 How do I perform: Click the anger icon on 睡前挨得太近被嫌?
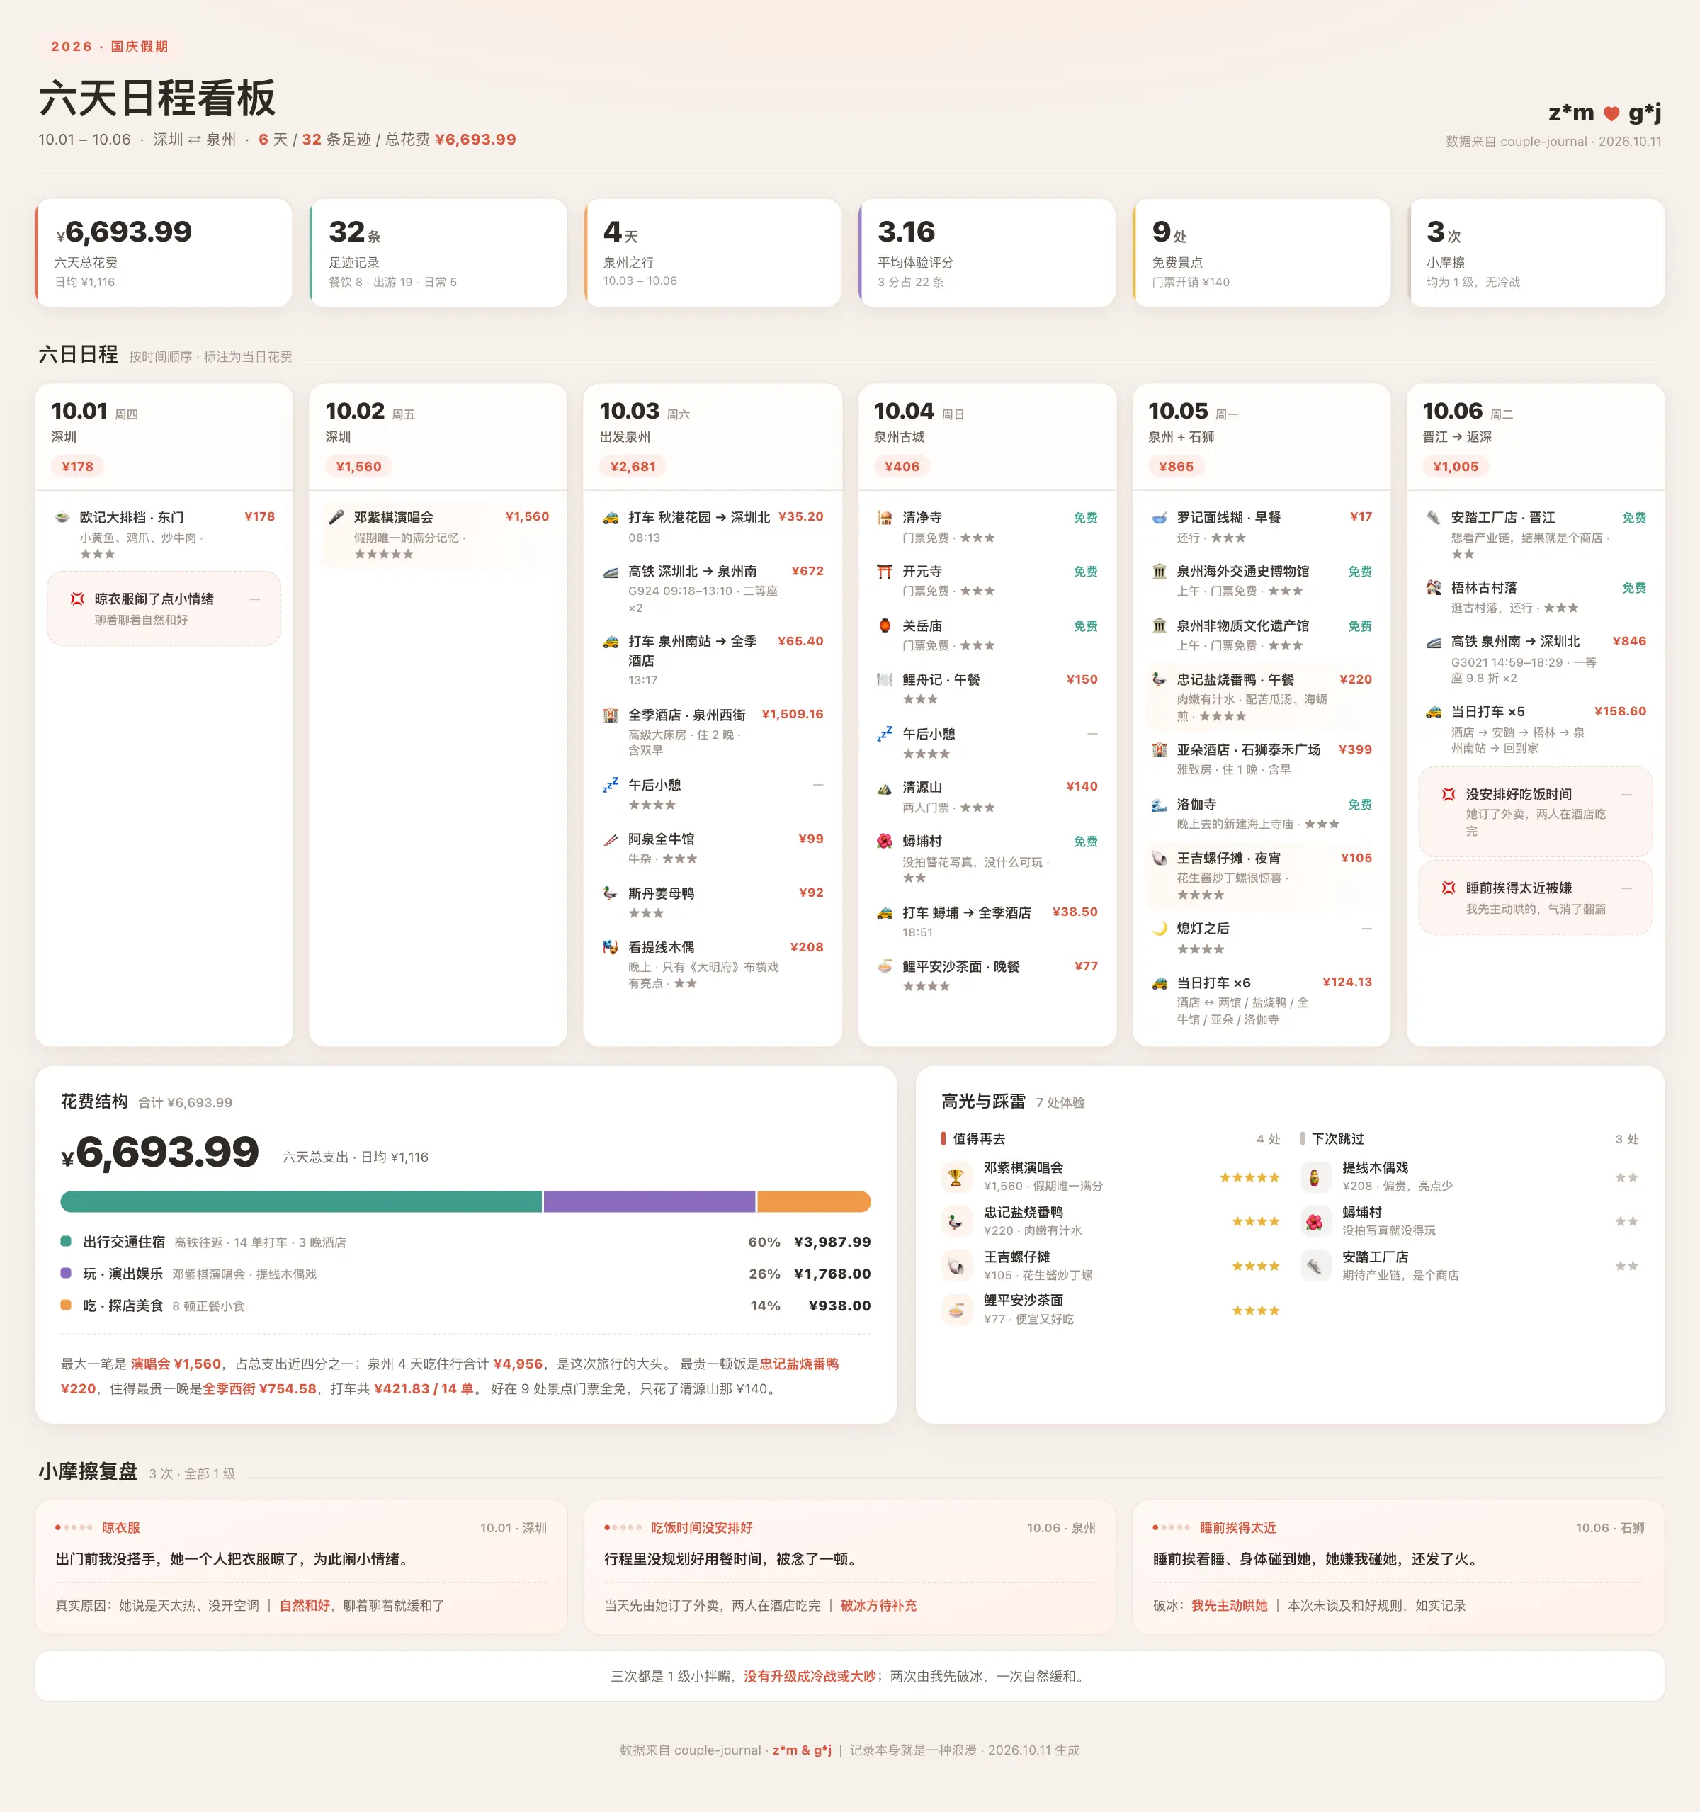(1449, 888)
